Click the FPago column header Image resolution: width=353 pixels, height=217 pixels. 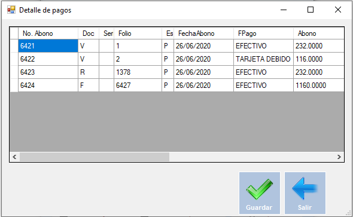coord(263,33)
